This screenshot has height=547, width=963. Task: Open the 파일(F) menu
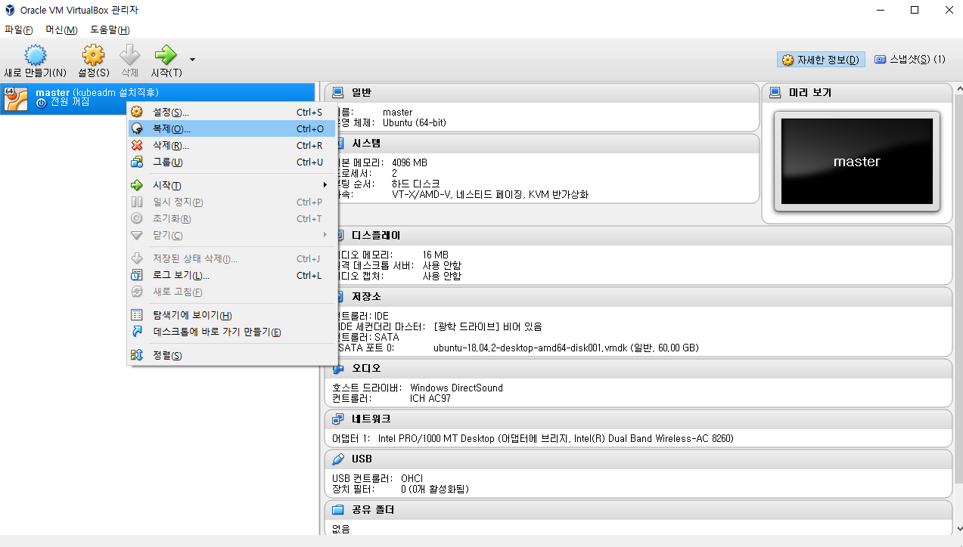point(19,29)
